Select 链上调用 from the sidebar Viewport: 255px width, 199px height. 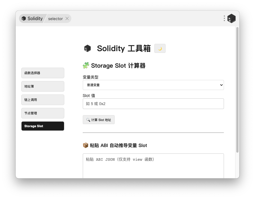(x=43, y=100)
